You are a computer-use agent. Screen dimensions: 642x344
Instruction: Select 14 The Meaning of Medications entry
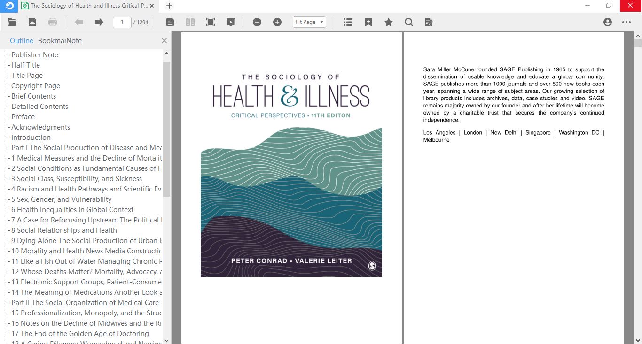[86, 292]
